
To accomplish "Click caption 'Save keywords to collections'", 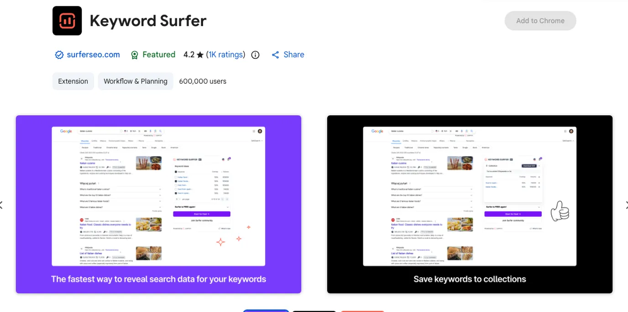I will pyautogui.click(x=470, y=279).
